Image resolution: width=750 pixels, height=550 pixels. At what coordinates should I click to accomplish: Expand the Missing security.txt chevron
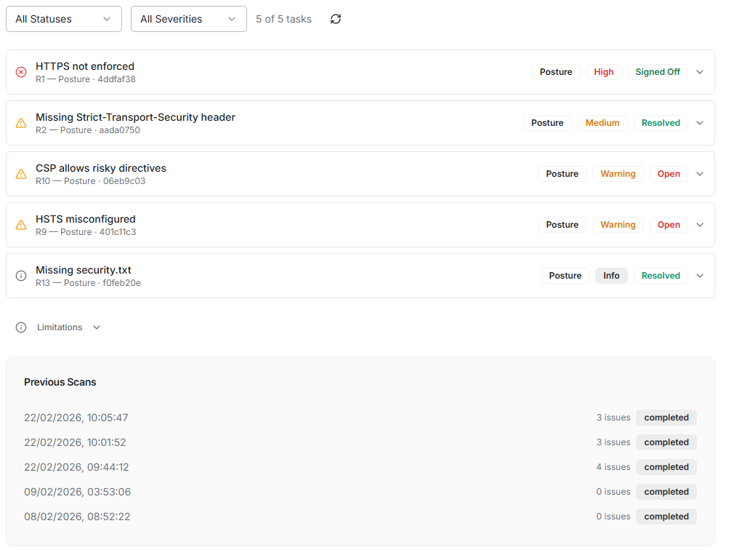point(700,276)
